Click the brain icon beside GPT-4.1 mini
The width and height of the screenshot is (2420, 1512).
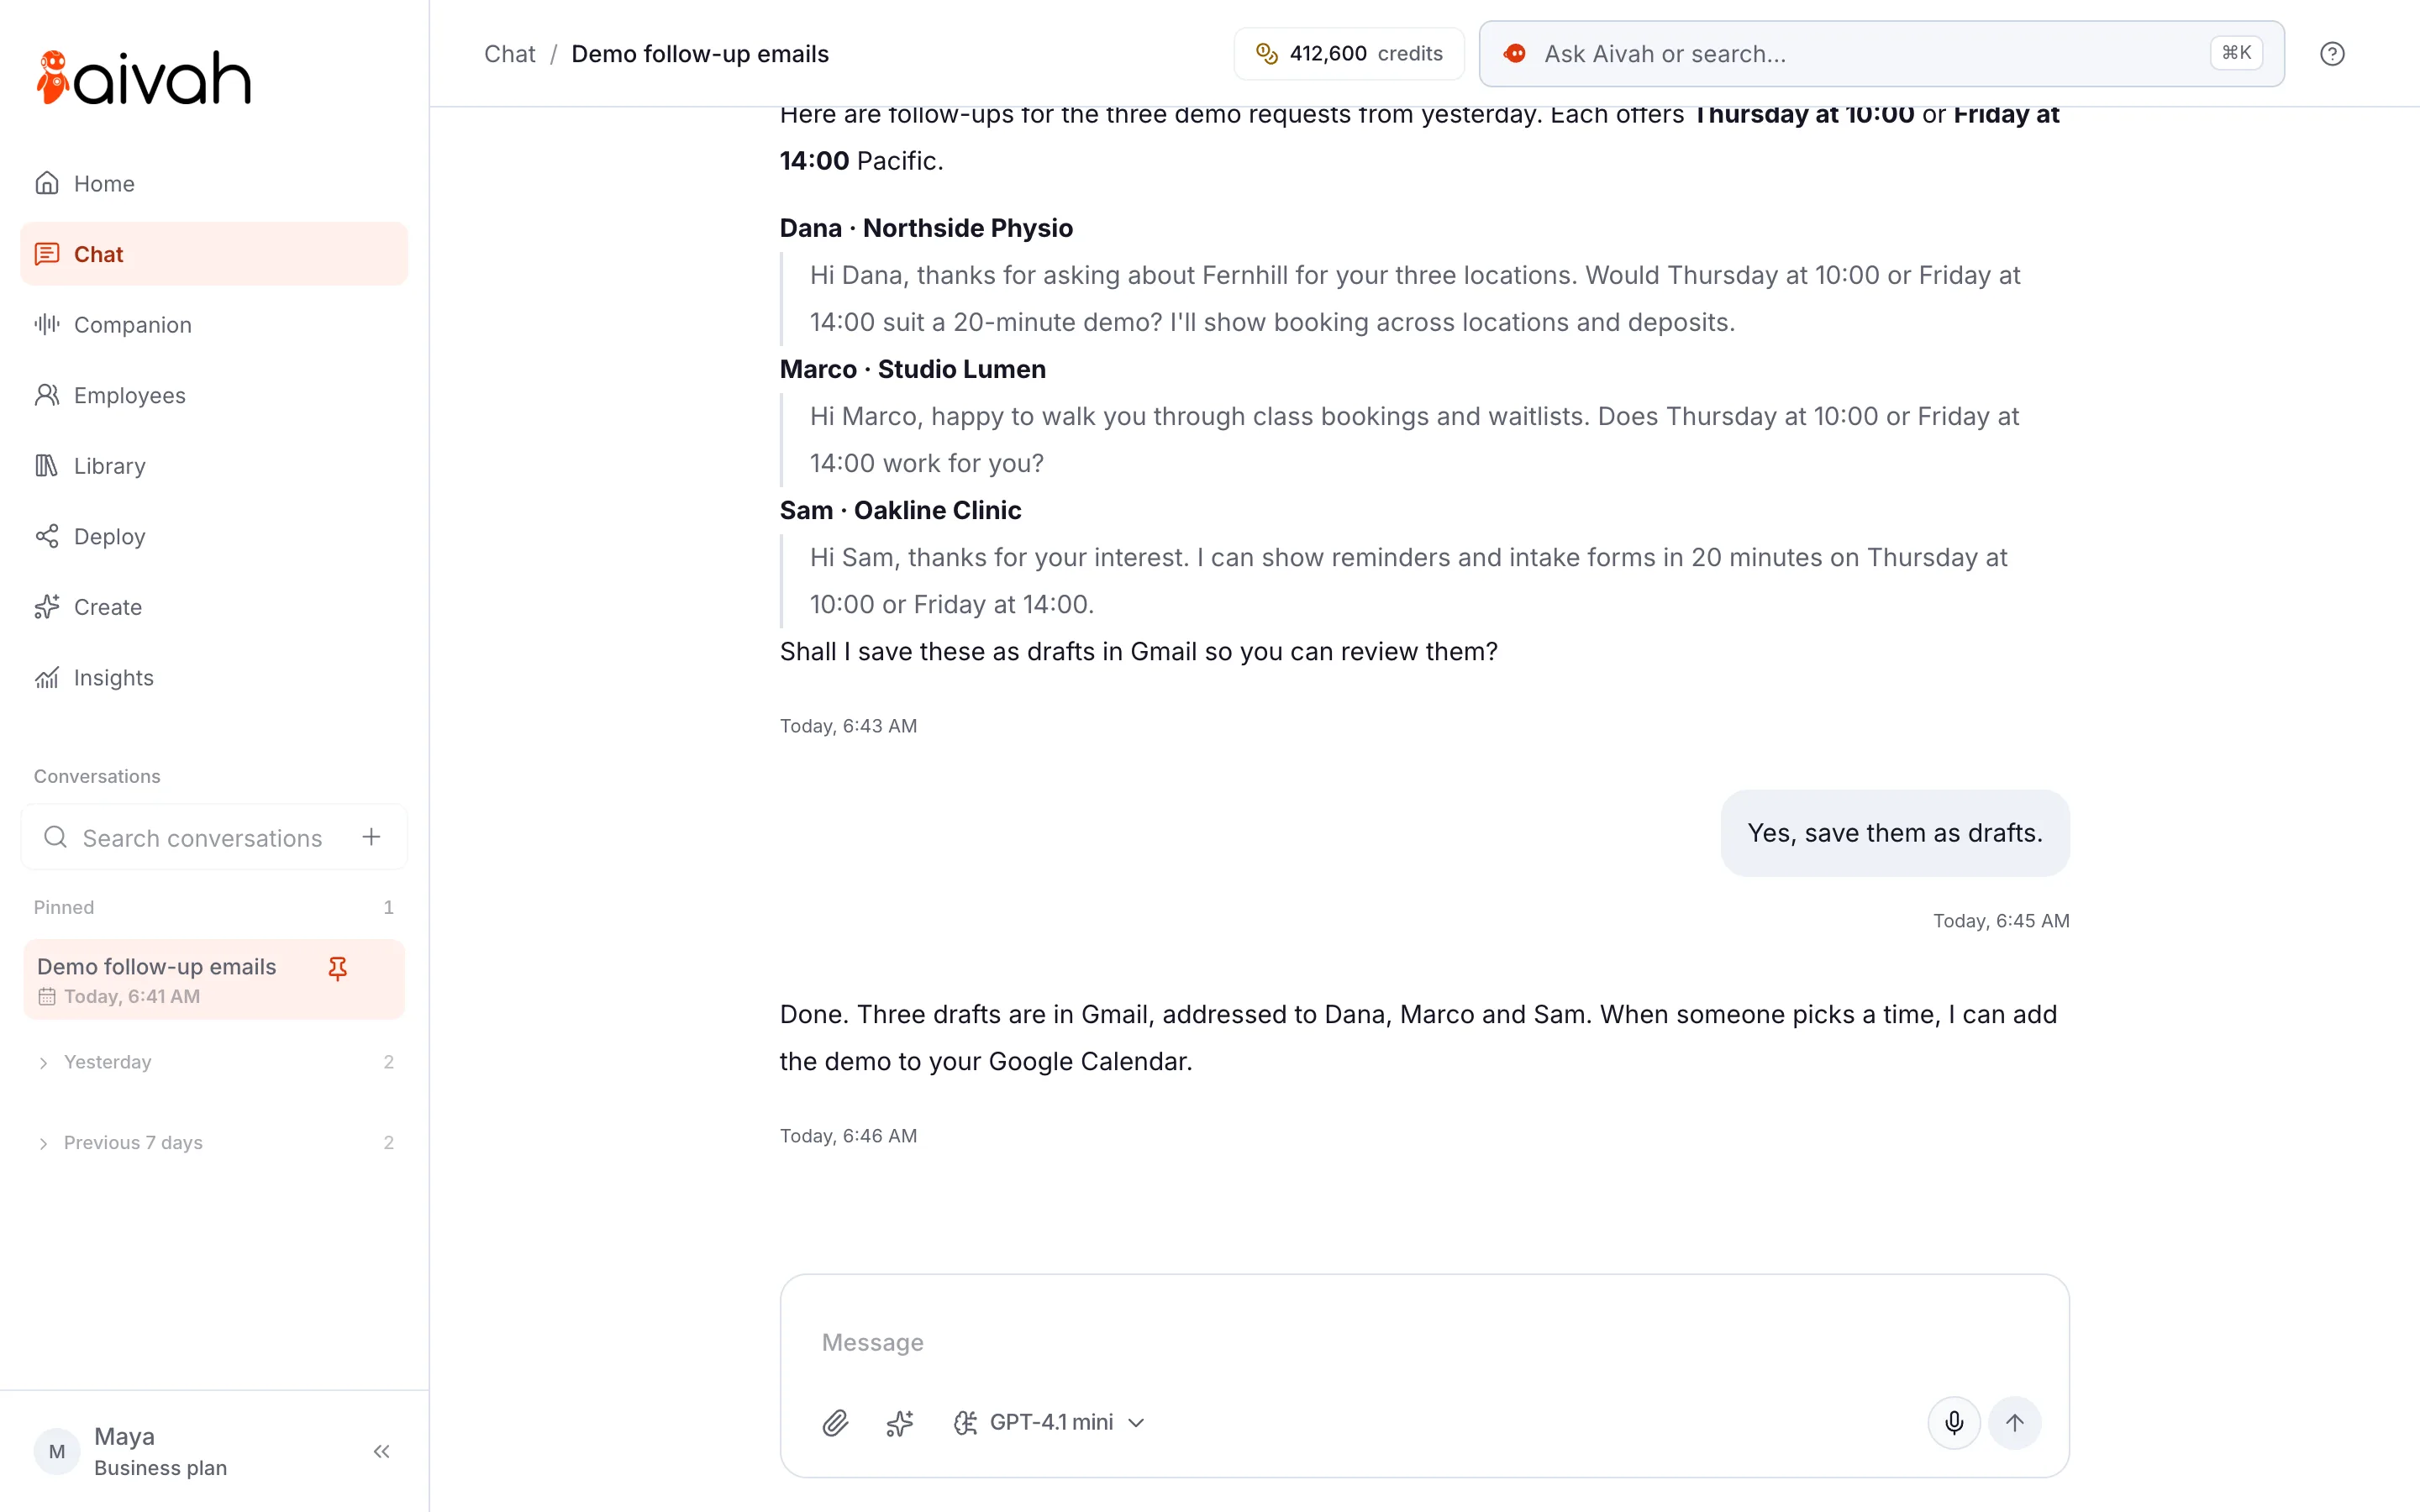click(x=965, y=1422)
